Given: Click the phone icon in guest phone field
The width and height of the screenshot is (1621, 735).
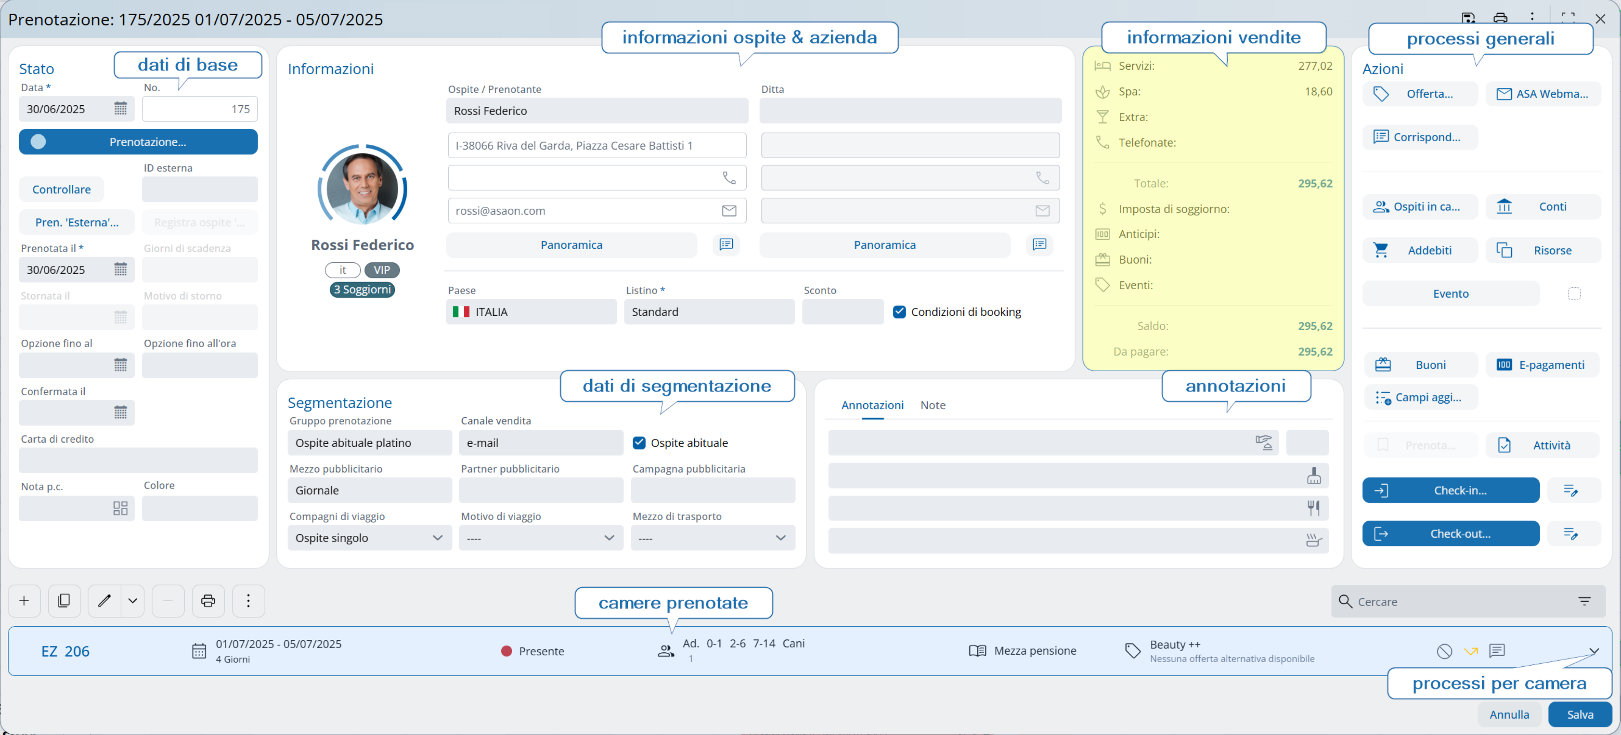Looking at the screenshot, I should (x=729, y=178).
